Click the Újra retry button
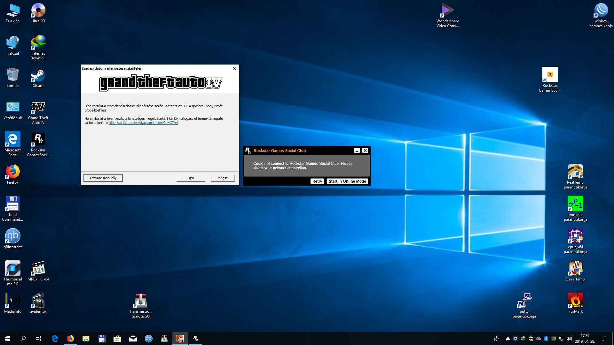 click(191, 178)
